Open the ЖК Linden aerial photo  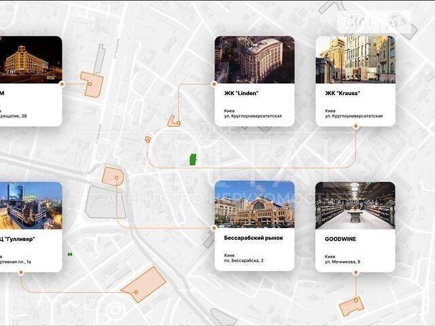click(254, 60)
